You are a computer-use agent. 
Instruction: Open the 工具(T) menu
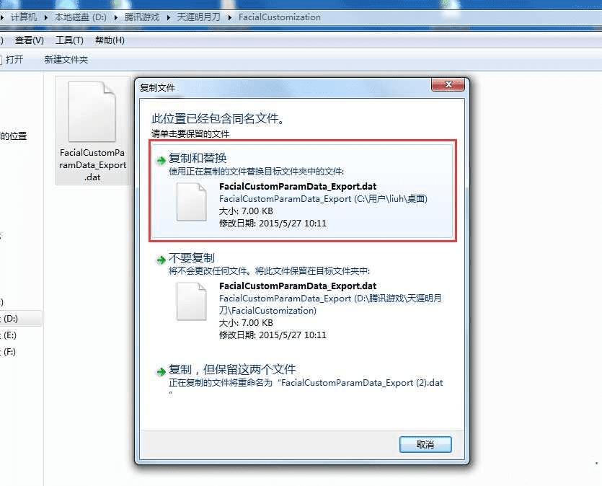(x=69, y=40)
